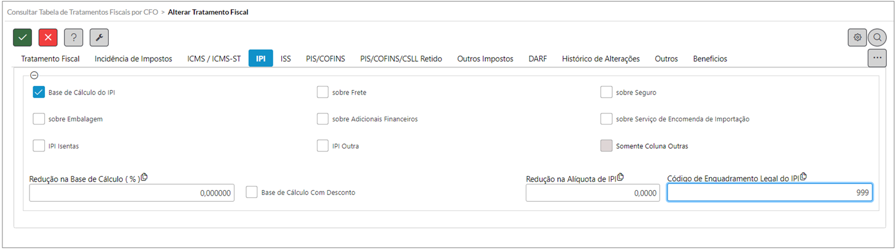Image resolution: width=896 pixels, height=249 pixels.
Task: Click copy icon beside Redução na Base de Cálculo
Action: (144, 177)
